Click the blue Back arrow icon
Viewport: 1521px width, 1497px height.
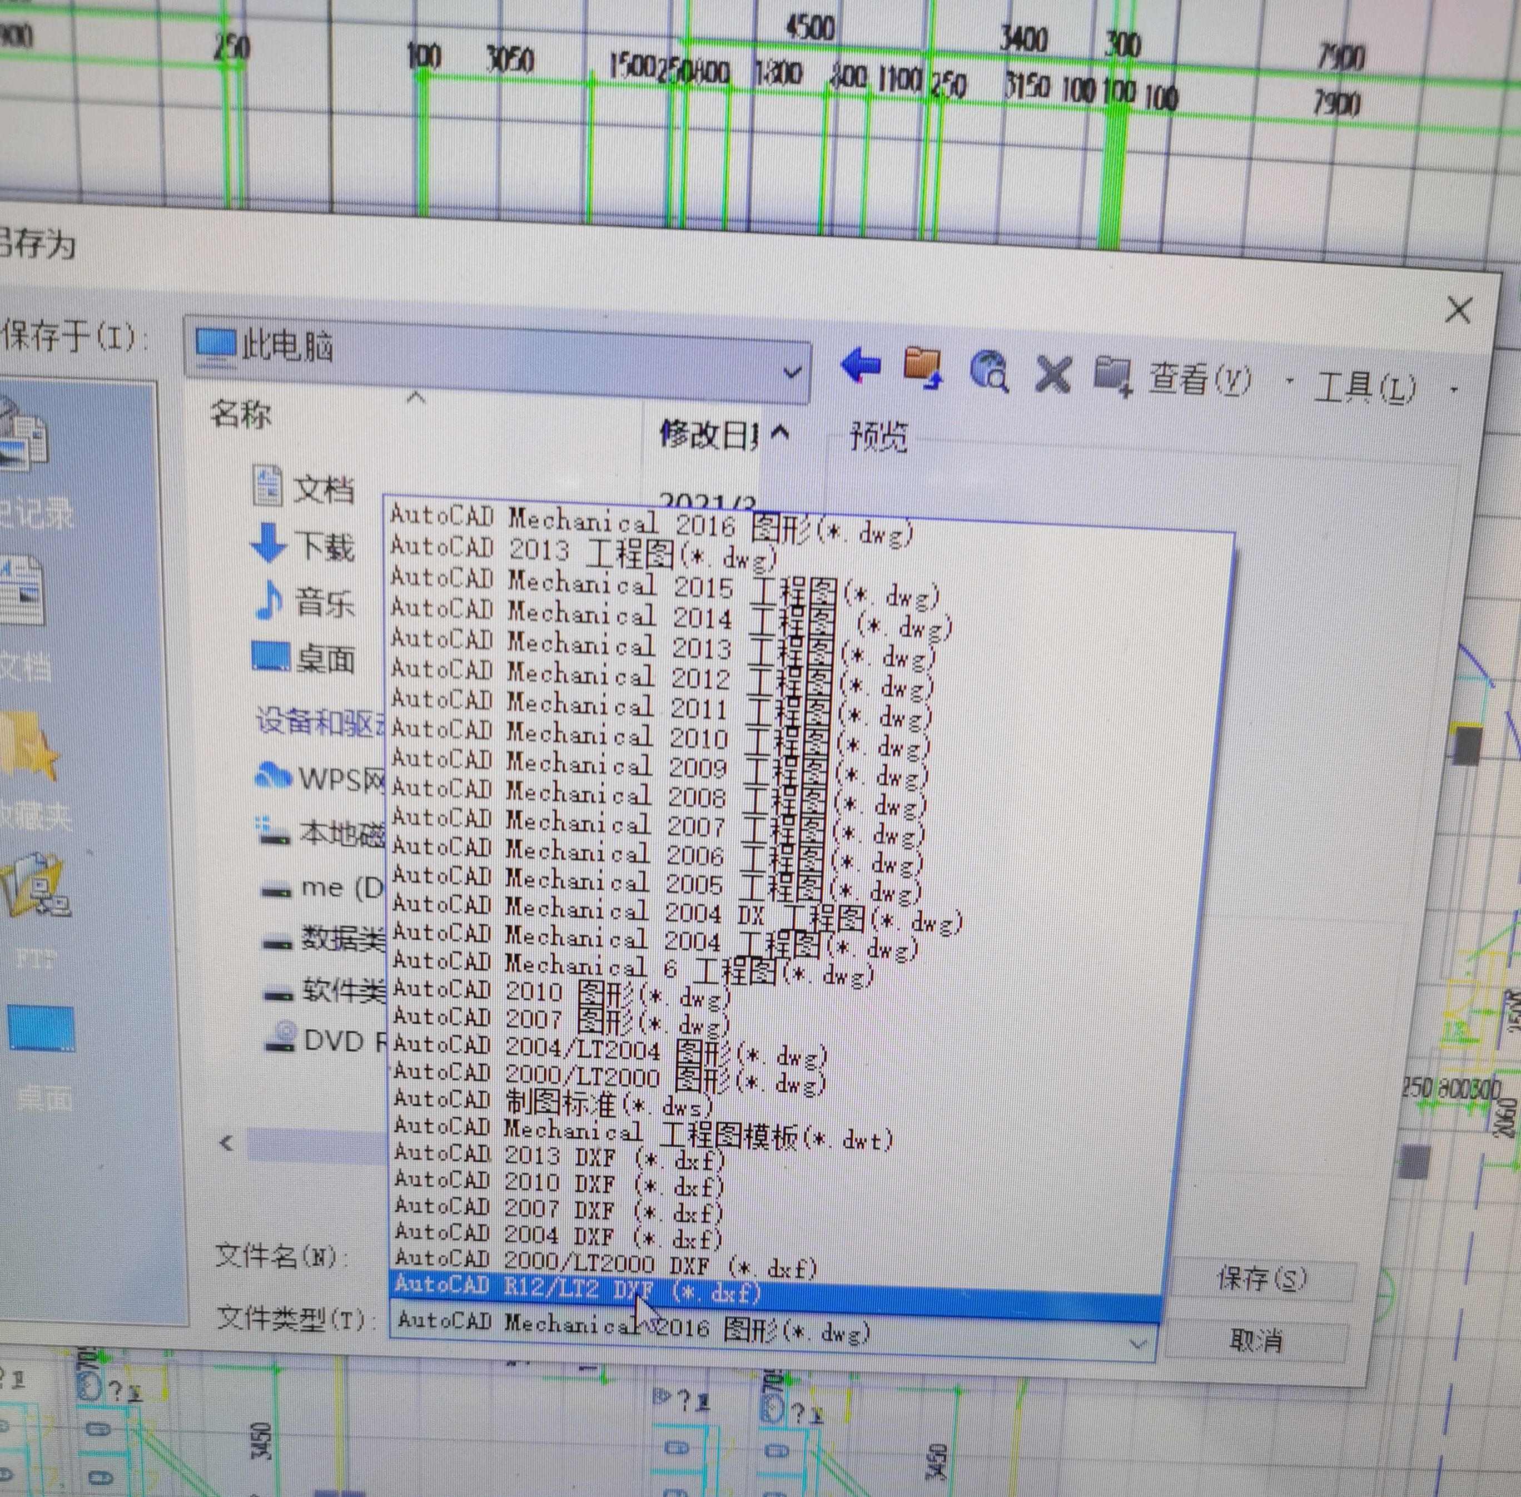click(x=861, y=366)
